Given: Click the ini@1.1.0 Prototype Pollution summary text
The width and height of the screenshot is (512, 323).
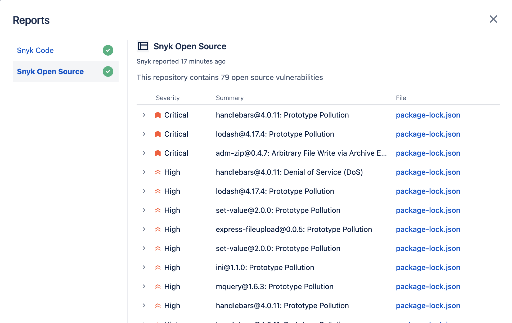Looking at the screenshot, I should pyautogui.click(x=265, y=267).
